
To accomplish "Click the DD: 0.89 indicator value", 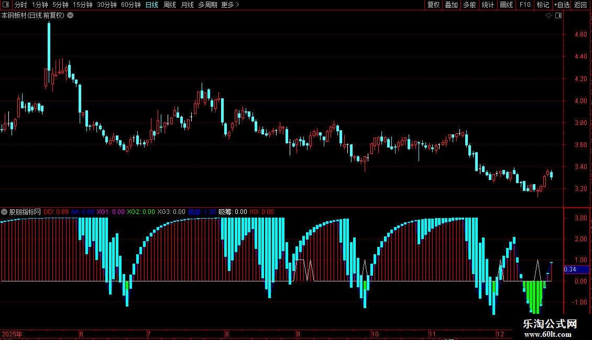I will point(56,212).
